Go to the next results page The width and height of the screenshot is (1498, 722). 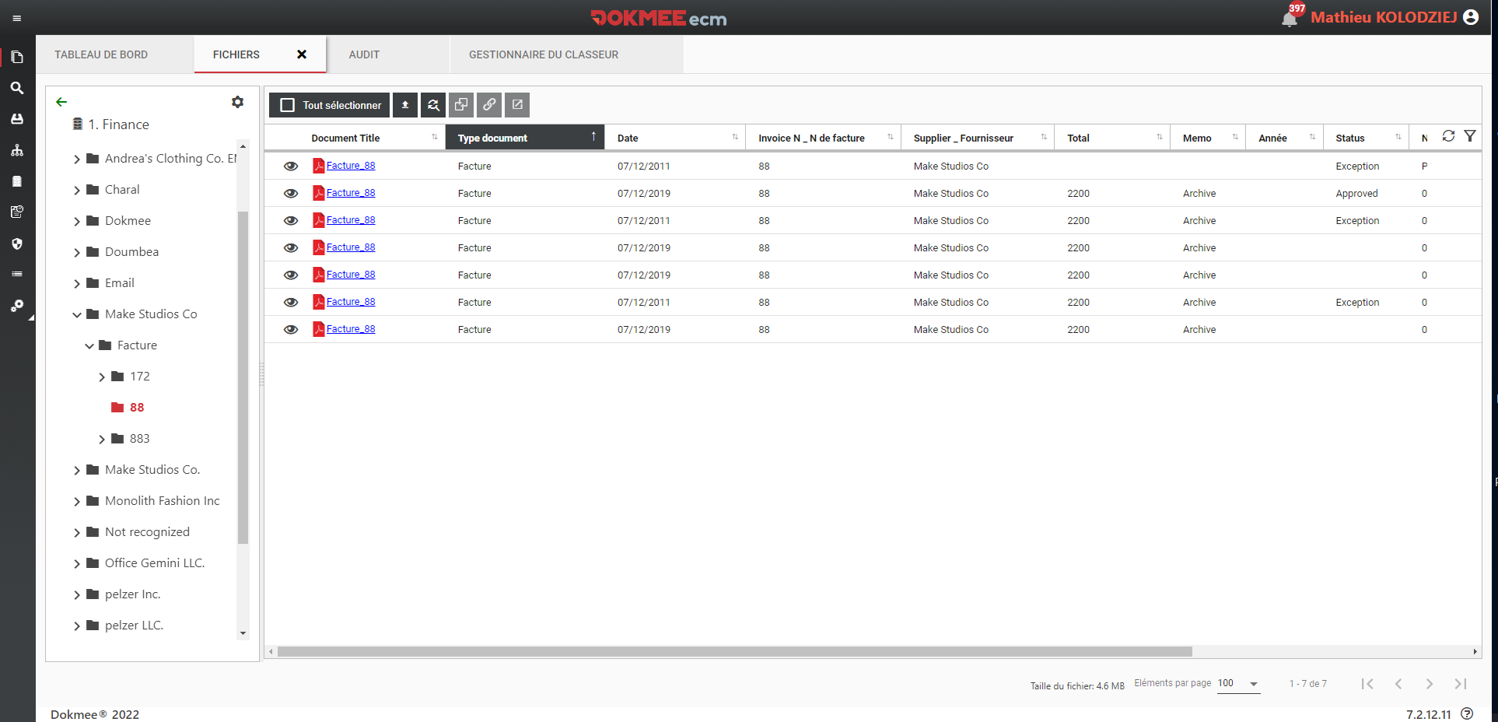(1430, 684)
